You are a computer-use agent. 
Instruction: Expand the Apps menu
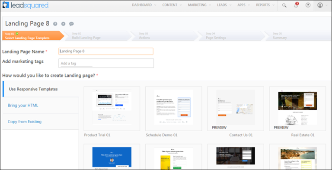[243, 5]
